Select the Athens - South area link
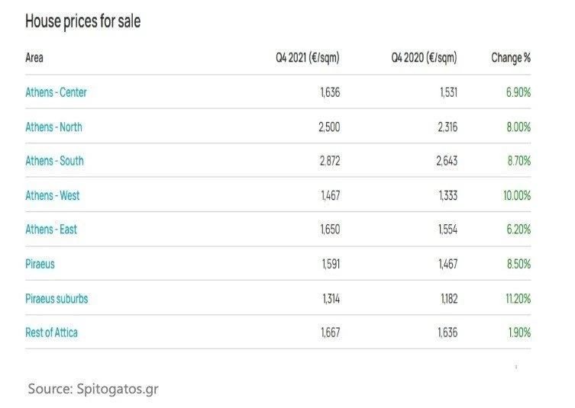Viewport: 575px width, 408px height. pos(54,161)
